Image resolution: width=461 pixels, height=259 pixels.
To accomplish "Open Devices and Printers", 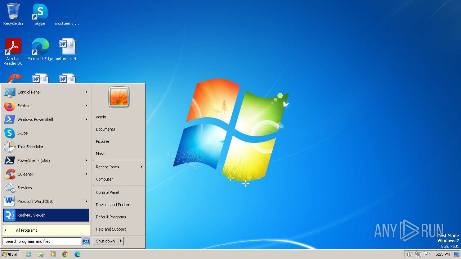I will tap(119, 205).
